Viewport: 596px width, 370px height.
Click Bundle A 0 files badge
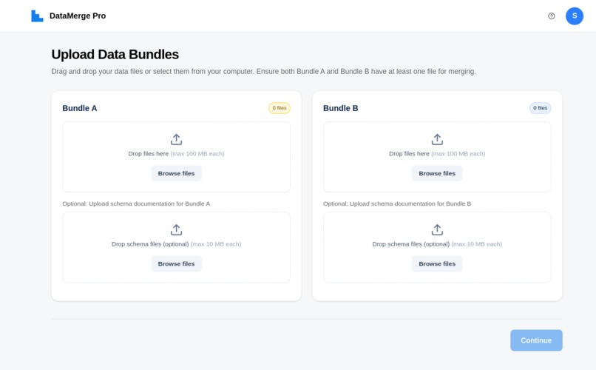[x=280, y=108]
